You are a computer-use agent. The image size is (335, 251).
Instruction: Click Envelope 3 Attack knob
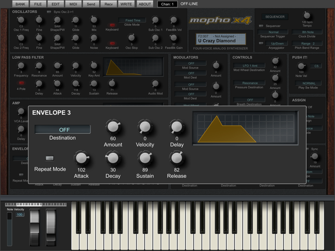tap(81, 158)
